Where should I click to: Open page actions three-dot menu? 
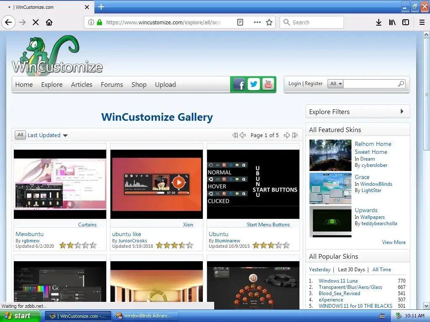tap(257, 22)
